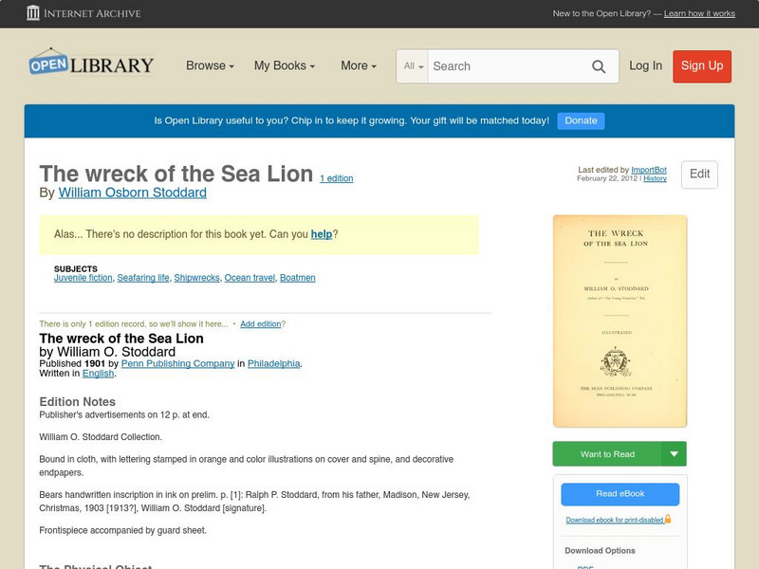Open the search scope 'All' selector

414,66
